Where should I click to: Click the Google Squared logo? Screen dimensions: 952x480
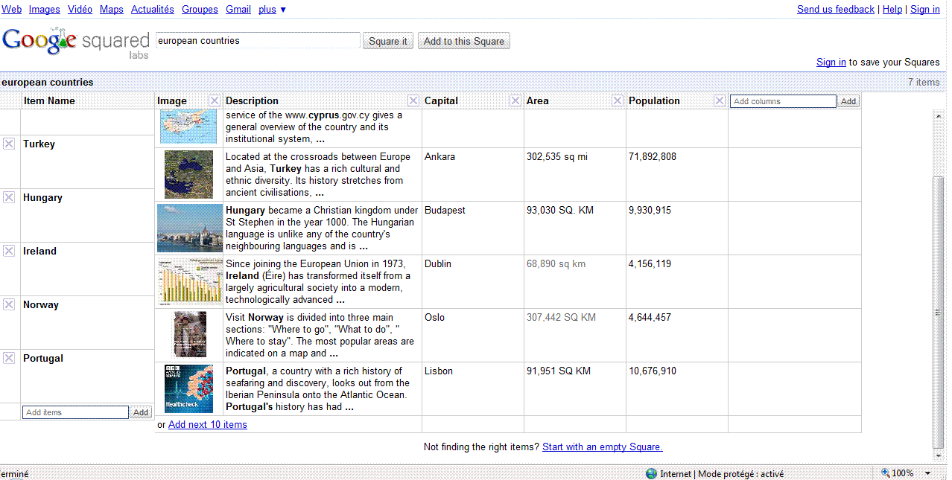point(76,42)
